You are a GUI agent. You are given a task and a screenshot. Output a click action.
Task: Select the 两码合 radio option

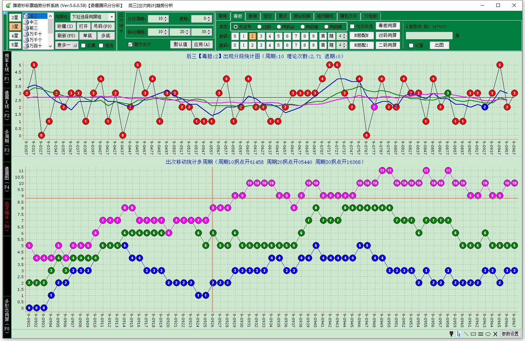point(279,27)
